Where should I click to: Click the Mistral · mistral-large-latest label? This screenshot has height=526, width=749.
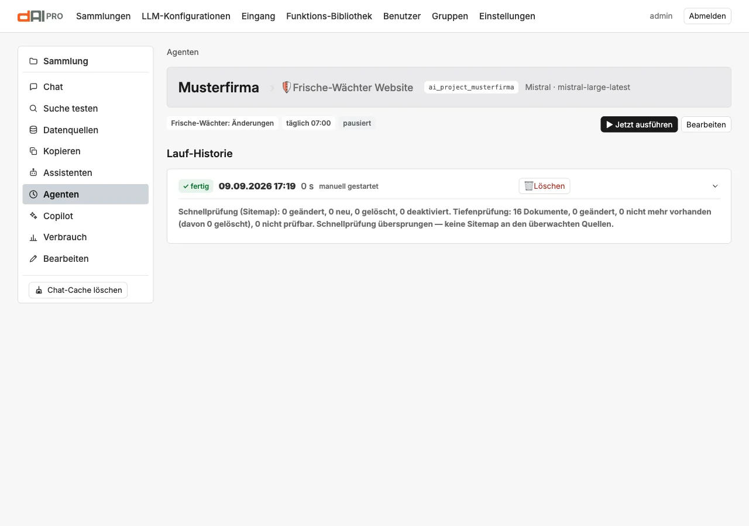[x=578, y=88]
